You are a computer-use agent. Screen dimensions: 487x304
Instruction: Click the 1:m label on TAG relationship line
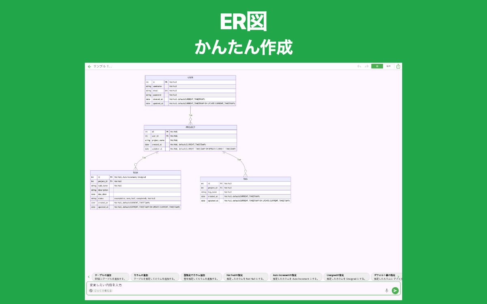[x=239, y=159]
